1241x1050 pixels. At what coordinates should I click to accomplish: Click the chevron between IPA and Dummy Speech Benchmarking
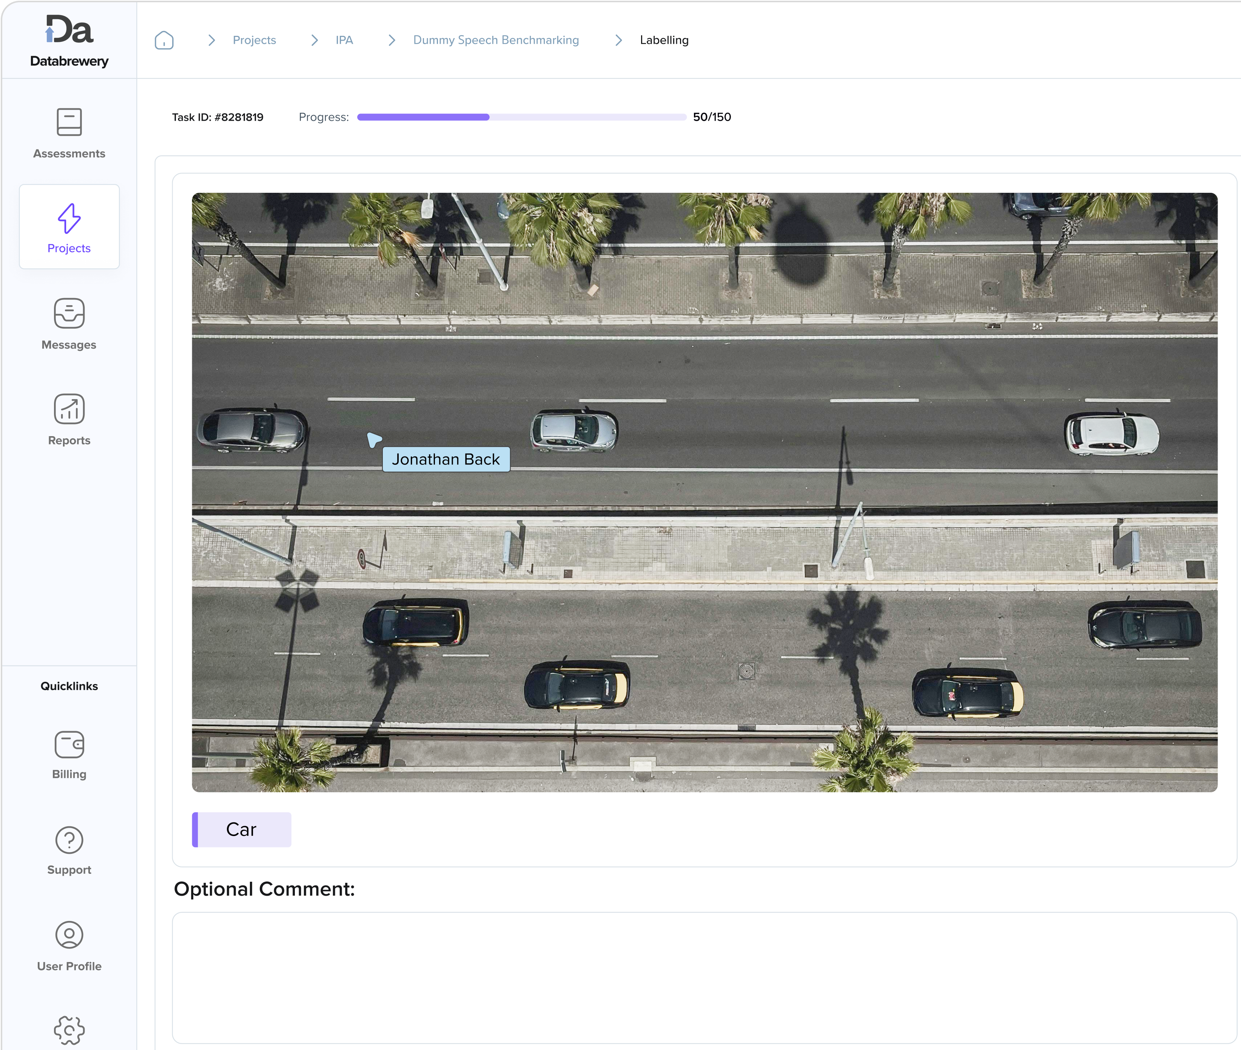[391, 40]
